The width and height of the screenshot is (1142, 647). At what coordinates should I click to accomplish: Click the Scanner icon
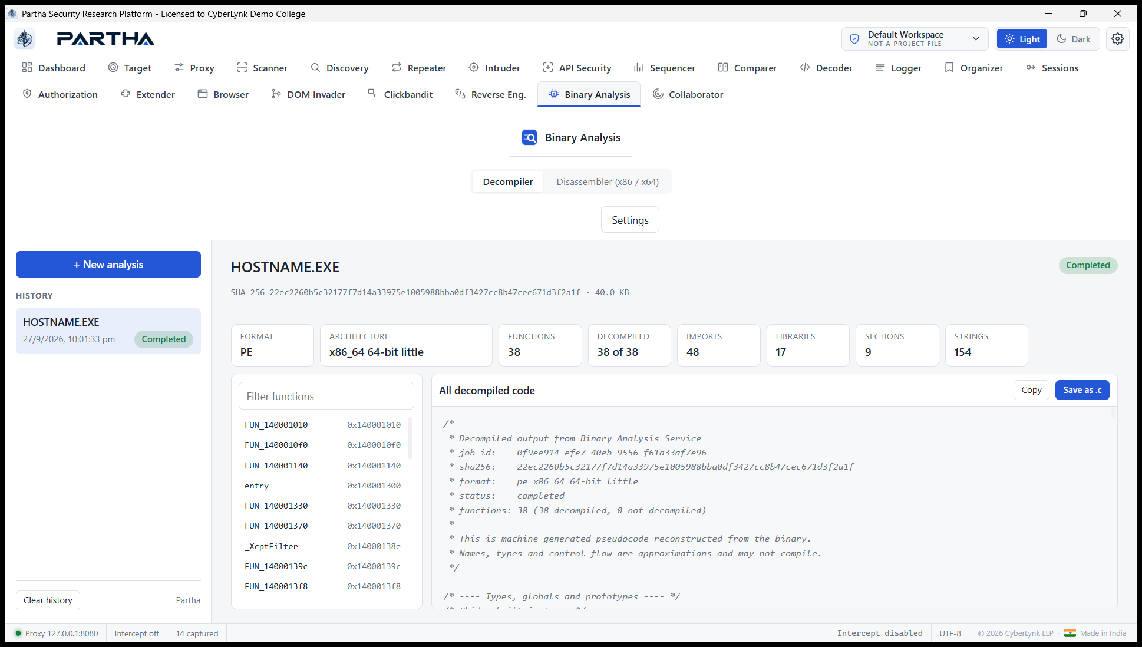click(242, 68)
